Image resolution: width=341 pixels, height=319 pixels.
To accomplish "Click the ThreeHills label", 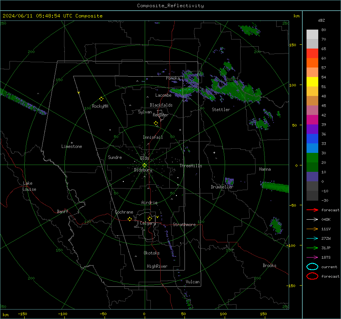I will click(x=191, y=166).
